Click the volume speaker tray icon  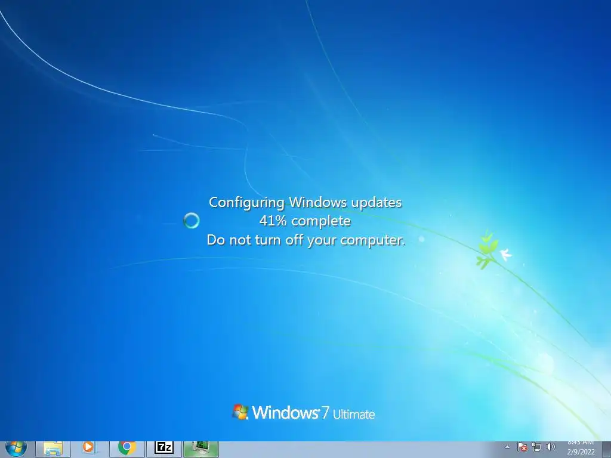551,447
